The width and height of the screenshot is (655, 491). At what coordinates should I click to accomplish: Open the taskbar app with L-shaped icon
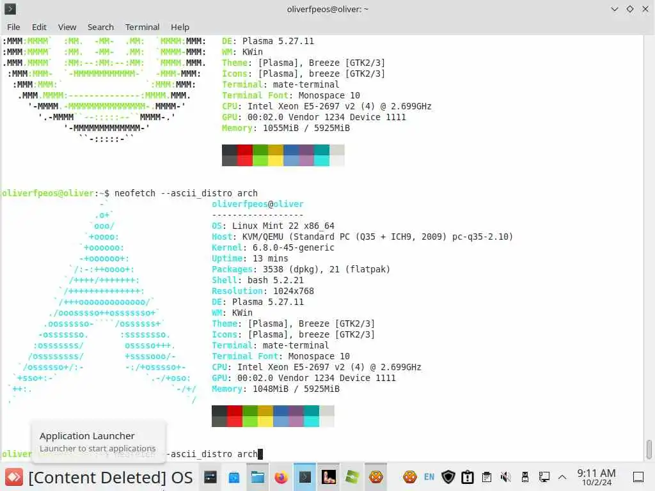coord(328,477)
